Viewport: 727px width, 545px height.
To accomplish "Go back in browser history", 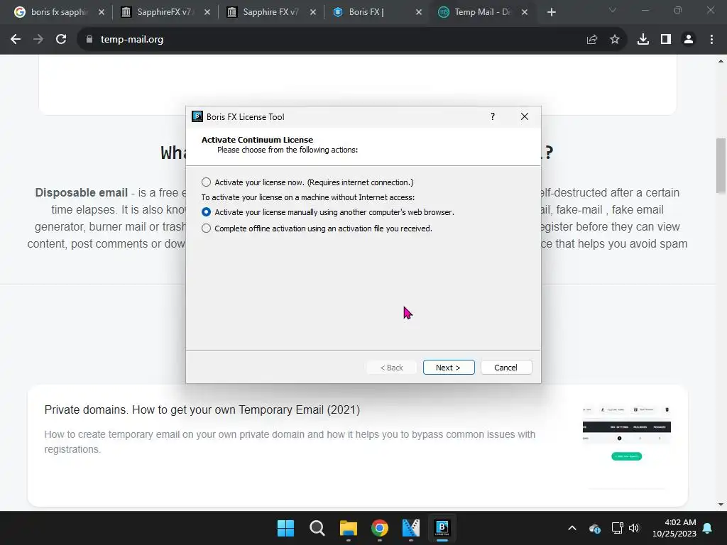I will (16, 40).
